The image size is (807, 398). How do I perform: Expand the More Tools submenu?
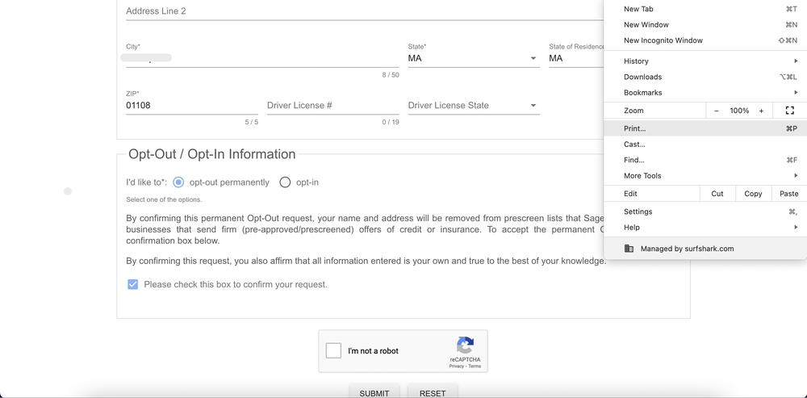tap(705, 175)
